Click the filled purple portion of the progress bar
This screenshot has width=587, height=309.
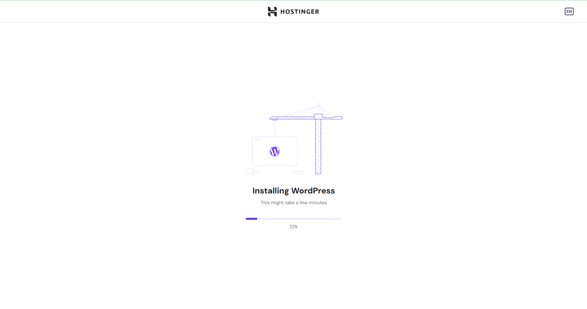coord(251,219)
